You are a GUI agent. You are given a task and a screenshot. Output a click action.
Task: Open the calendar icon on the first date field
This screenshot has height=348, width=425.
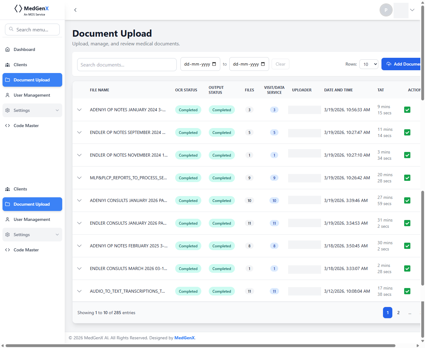click(214, 64)
